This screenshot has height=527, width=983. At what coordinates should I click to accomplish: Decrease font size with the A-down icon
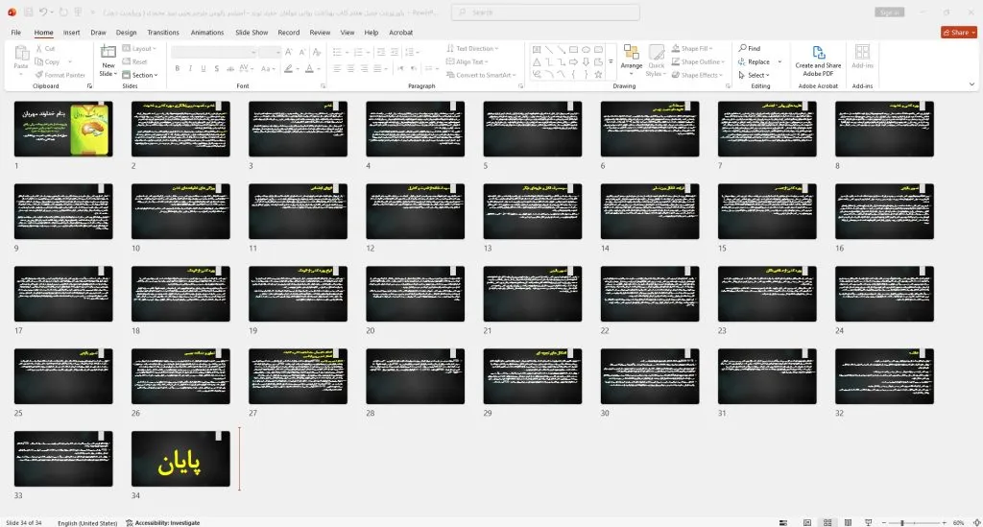tap(302, 52)
